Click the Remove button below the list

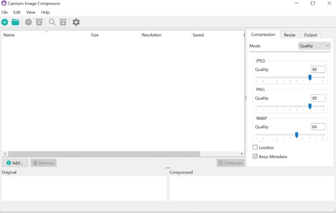tap(44, 163)
